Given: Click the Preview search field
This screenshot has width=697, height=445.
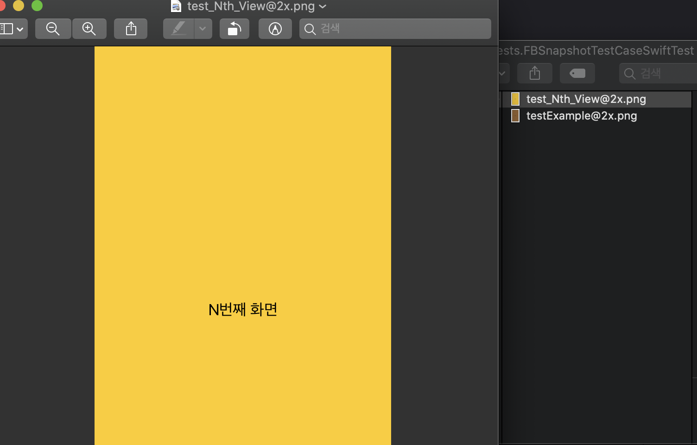Looking at the screenshot, I should point(395,29).
